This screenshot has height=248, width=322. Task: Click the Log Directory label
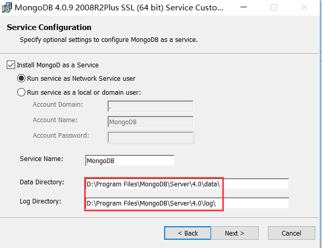[41, 201]
